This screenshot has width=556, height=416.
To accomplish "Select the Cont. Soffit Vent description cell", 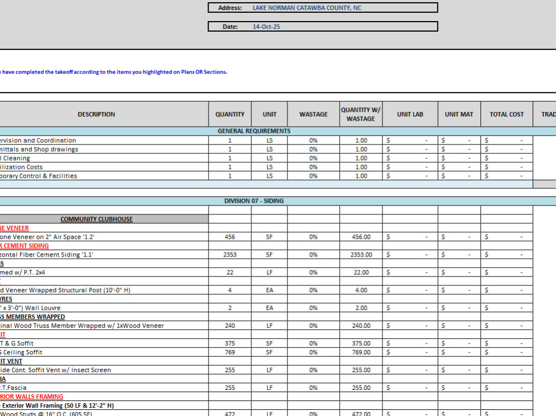I will click(104, 369).
